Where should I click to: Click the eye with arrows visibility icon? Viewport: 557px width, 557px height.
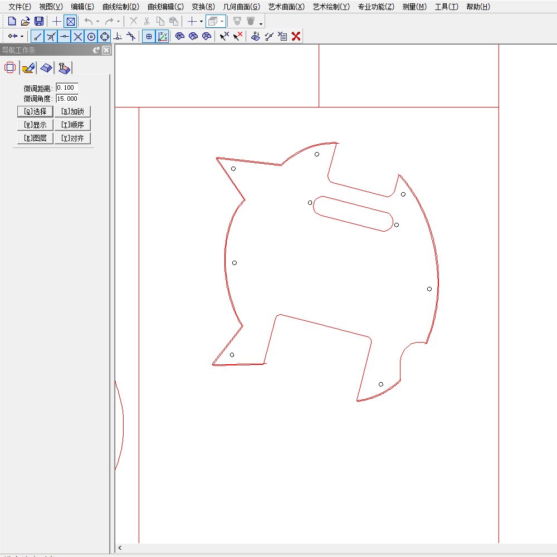coord(256,36)
